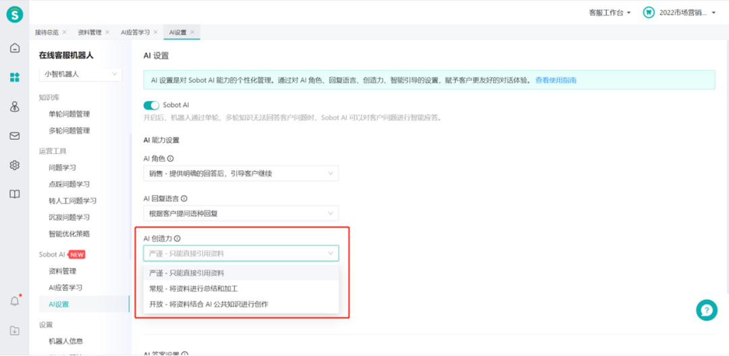Select 严谨 - 只能直接引用资料 option
The width and height of the screenshot is (729, 356).
tap(241, 273)
